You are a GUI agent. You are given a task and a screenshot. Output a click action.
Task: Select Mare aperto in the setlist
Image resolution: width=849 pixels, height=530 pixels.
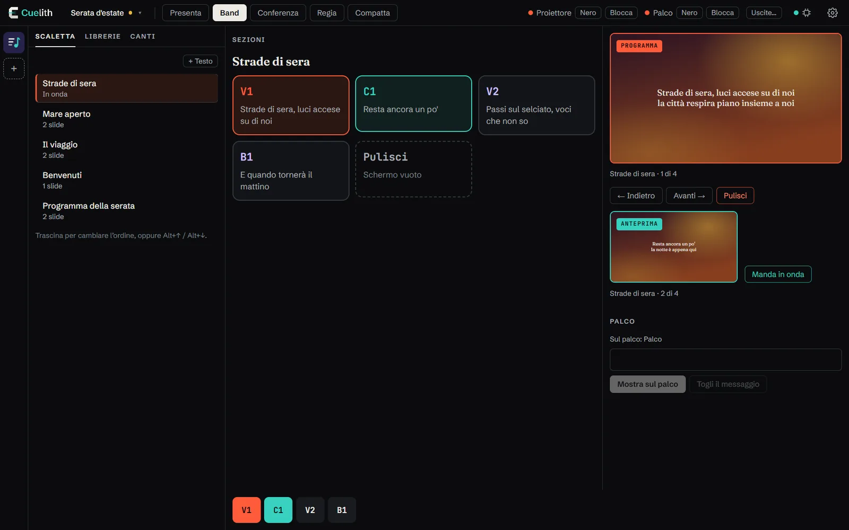tap(127, 119)
